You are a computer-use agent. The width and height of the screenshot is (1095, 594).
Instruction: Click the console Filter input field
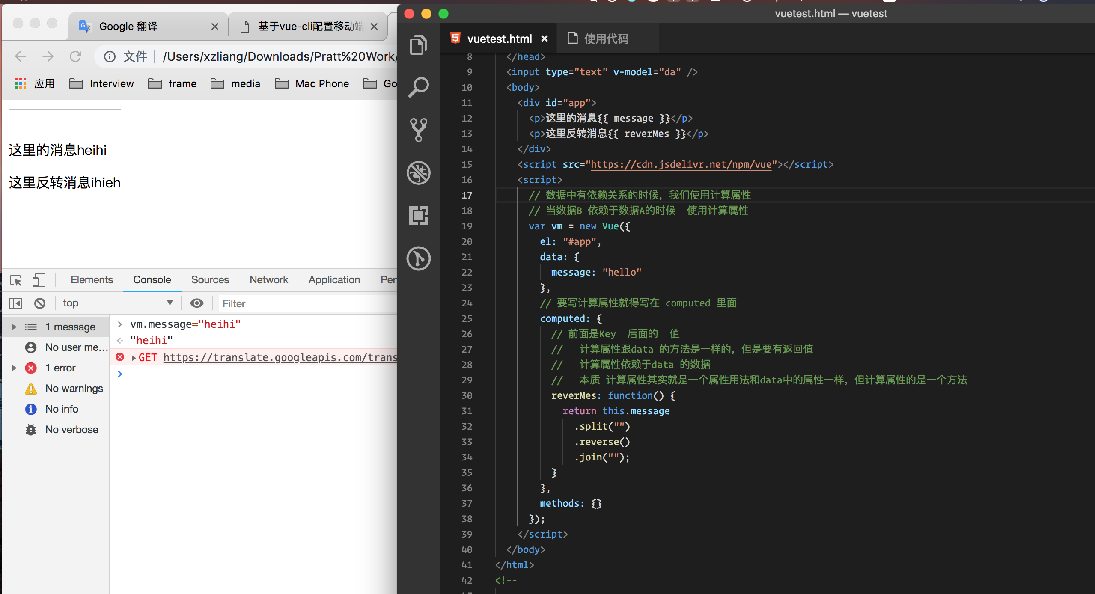click(308, 303)
